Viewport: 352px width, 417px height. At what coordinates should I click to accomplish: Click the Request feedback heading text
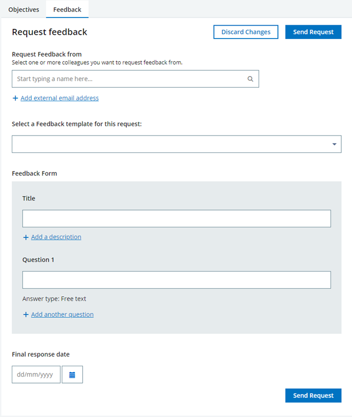coord(49,32)
